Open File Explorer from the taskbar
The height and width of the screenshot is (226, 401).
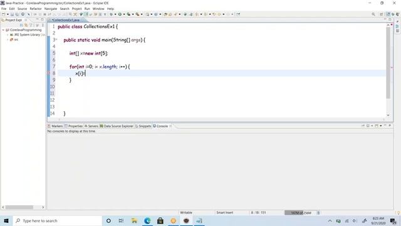(x=134, y=220)
